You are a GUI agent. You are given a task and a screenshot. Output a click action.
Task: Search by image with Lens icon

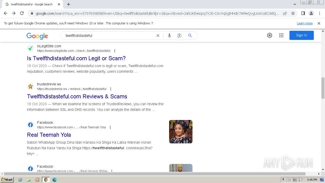point(180,36)
